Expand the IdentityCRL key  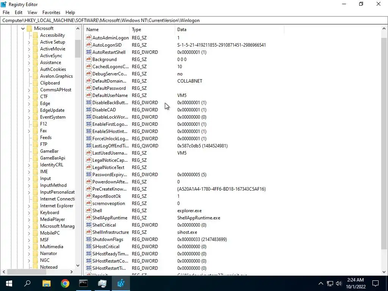click(29, 165)
